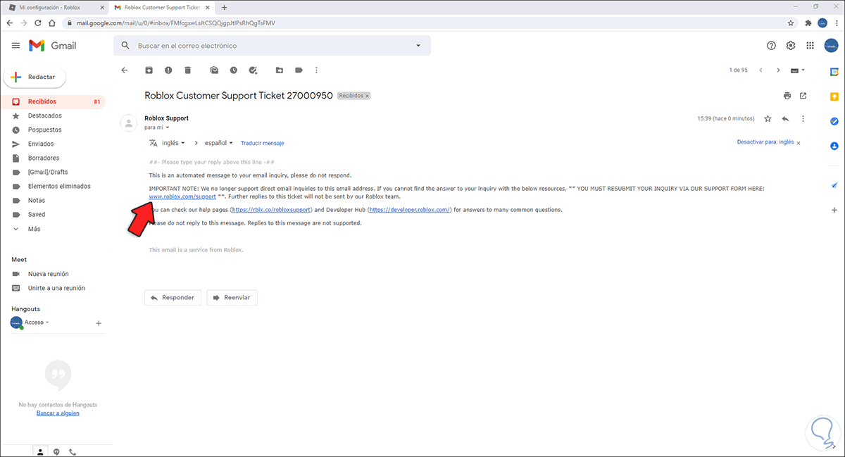Go back to inbox with arrow icon

(125, 70)
